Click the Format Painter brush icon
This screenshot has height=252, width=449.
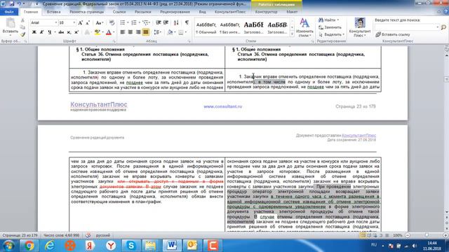click(x=22, y=34)
